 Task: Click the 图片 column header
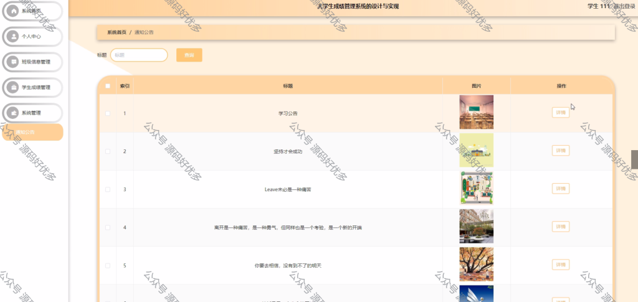coord(477,86)
